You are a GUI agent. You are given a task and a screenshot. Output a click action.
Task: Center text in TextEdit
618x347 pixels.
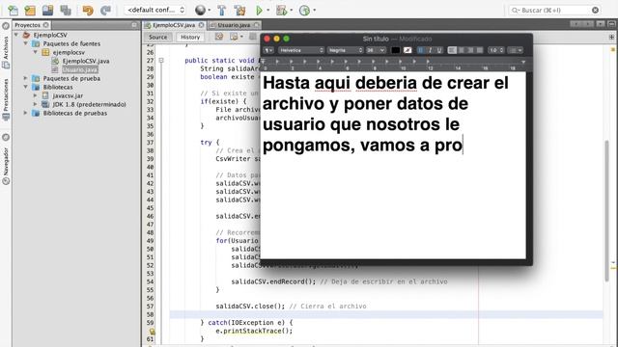pyautogui.click(x=462, y=50)
